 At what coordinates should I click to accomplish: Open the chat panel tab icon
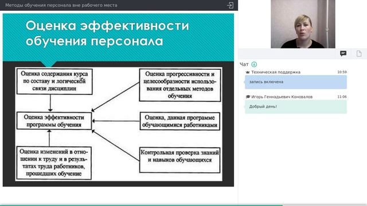343,54
